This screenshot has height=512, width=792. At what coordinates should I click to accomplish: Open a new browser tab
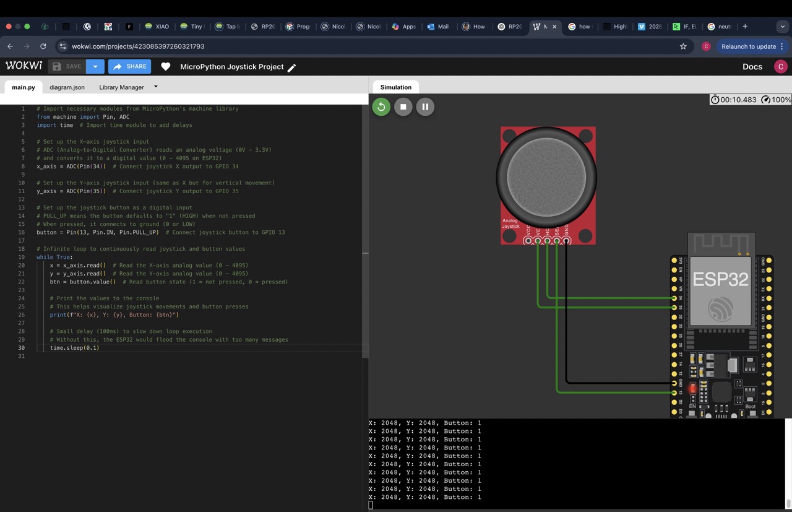[x=745, y=27]
